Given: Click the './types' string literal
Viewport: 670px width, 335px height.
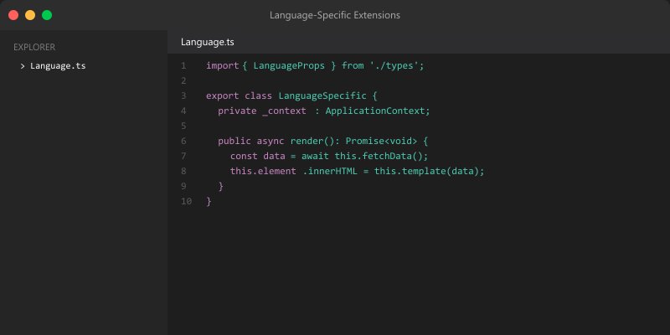Looking at the screenshot, I should point(394,66).
